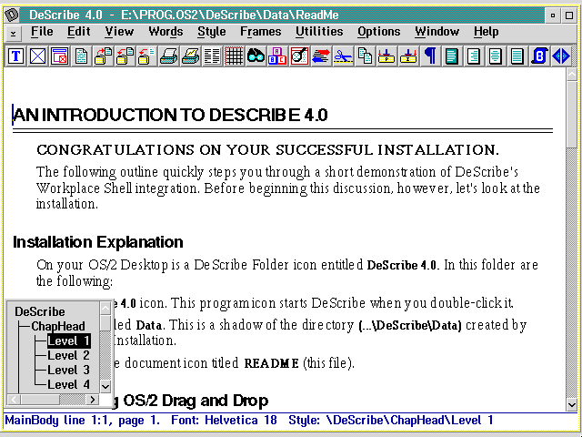582x437 pixels.
Task: Open the View menu
Action: [119, 32]
